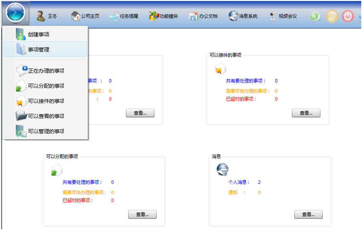Click the open folder icon of 可以查看的事项

[x=21, y=115]
